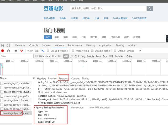168x125 pixels.
Task: Close the request details pane
Action: tap(34, 78)
